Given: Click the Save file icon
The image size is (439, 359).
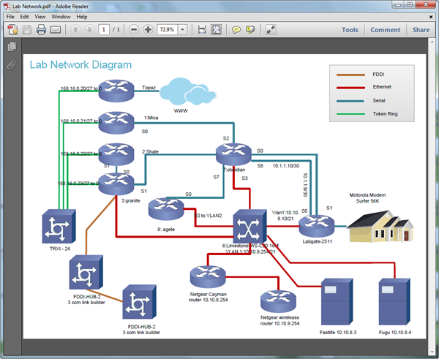Looking at the screenshot, I should point(27,29).
